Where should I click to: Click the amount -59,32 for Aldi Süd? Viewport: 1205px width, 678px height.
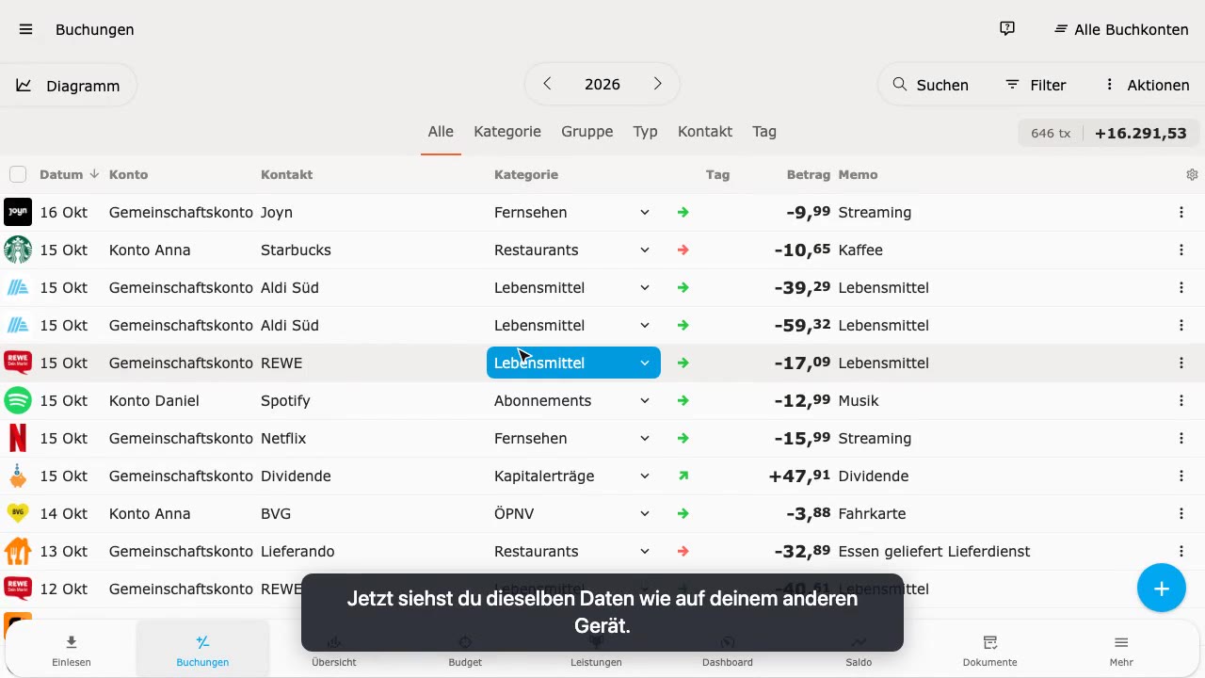[x=802, y=326]
